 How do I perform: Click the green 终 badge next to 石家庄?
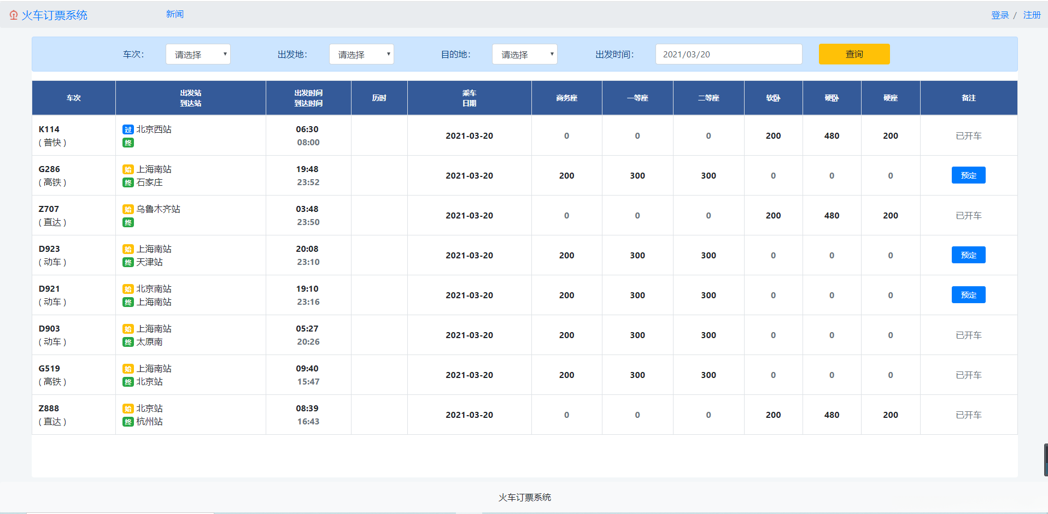pos(128,182)
